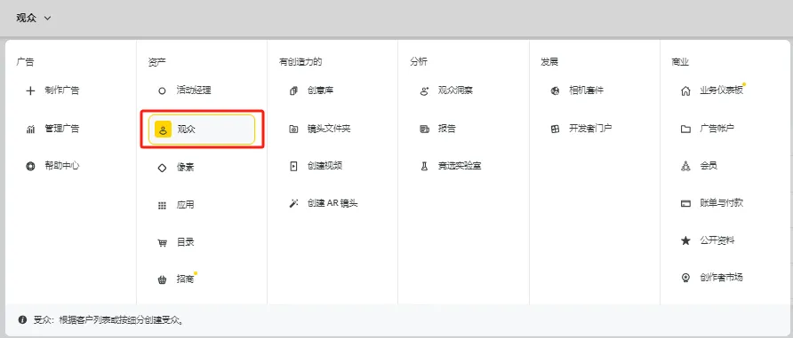The width and height of the screenshot is (793, 338).
Task: Click the 广告 column heading
Action: tap(25, 62)
